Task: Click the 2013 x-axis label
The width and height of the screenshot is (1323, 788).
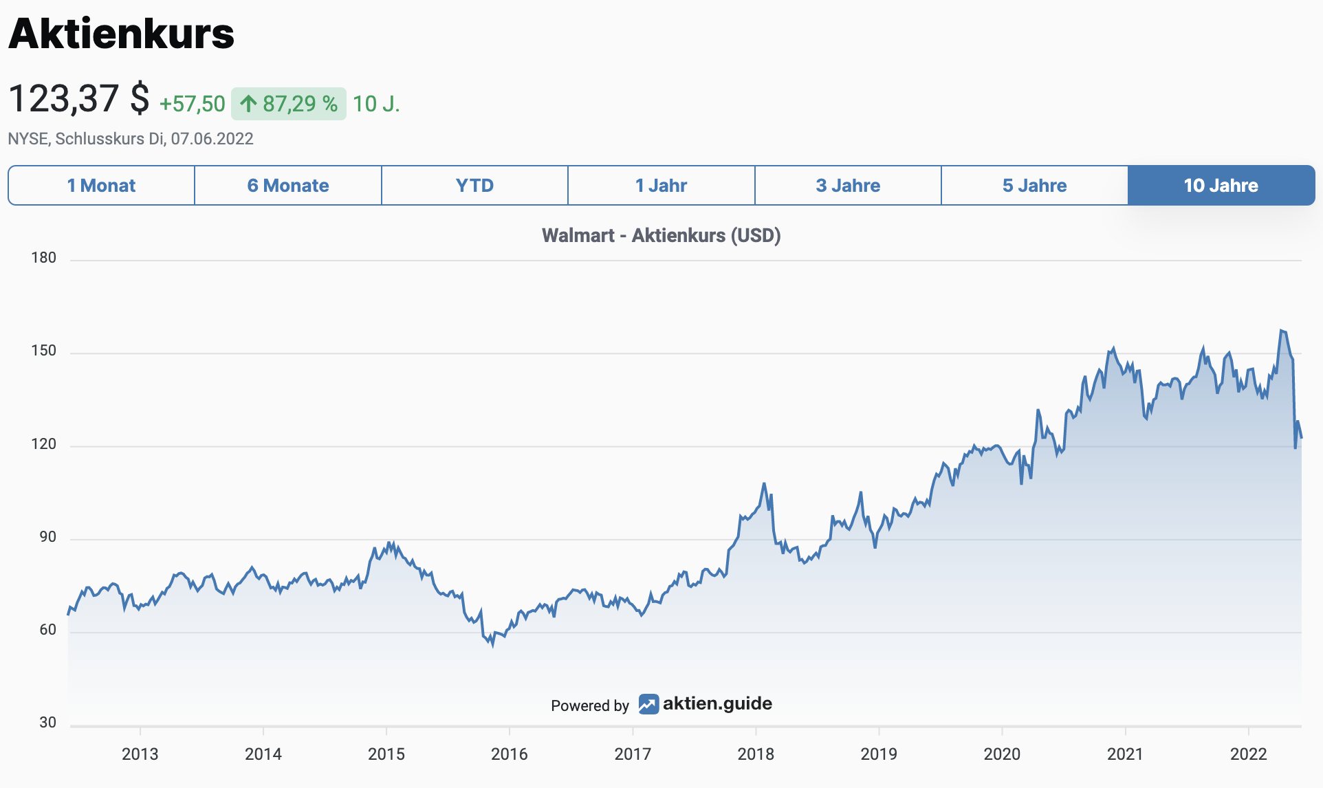Action: [x=140, y=754]
